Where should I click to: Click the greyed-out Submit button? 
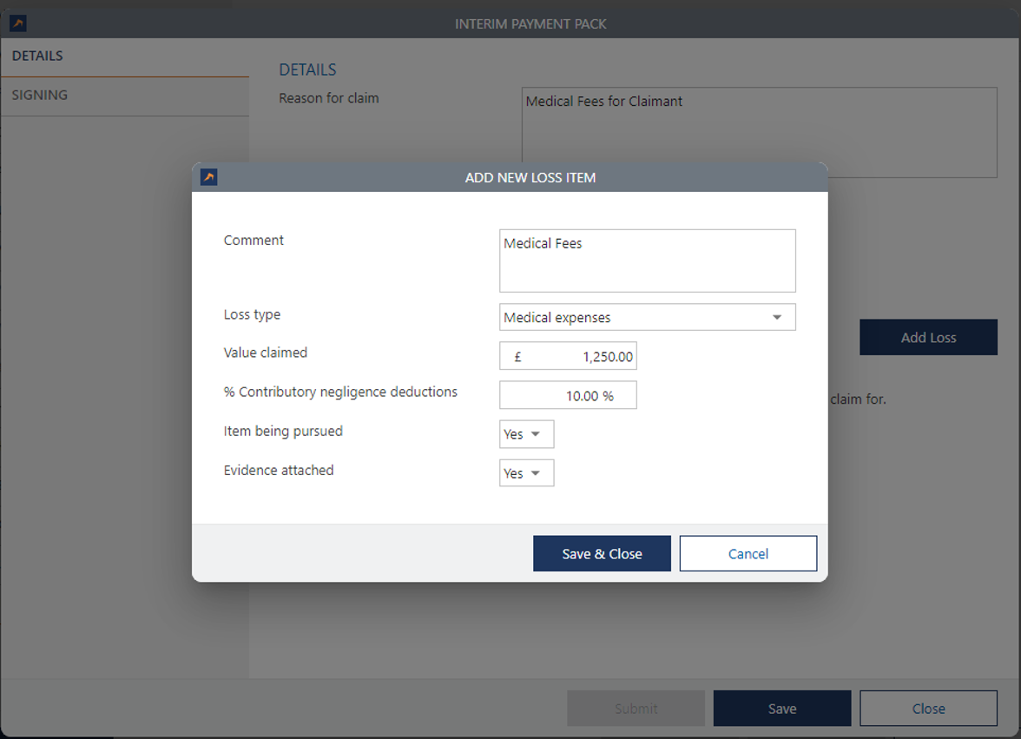pos(636,709)
